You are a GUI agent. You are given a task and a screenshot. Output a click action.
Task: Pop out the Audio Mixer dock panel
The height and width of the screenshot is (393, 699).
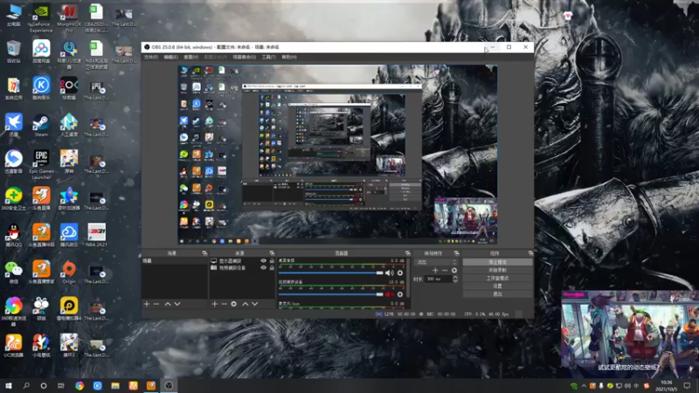pos(407,253)
